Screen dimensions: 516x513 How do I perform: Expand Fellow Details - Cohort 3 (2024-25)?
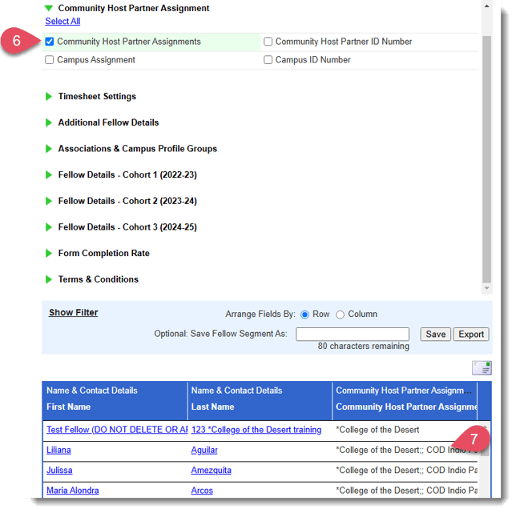(x=50, y=227)
